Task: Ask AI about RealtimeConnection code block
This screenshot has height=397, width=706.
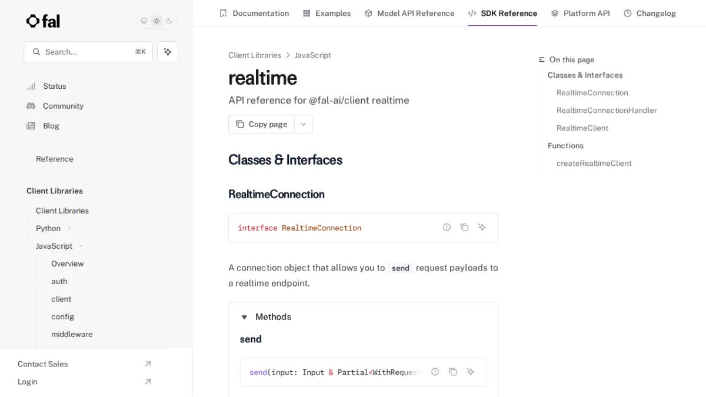Action: (x=482, y=227)
